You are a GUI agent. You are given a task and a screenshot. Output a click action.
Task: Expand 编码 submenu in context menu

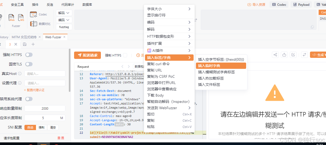pos(169,22)
